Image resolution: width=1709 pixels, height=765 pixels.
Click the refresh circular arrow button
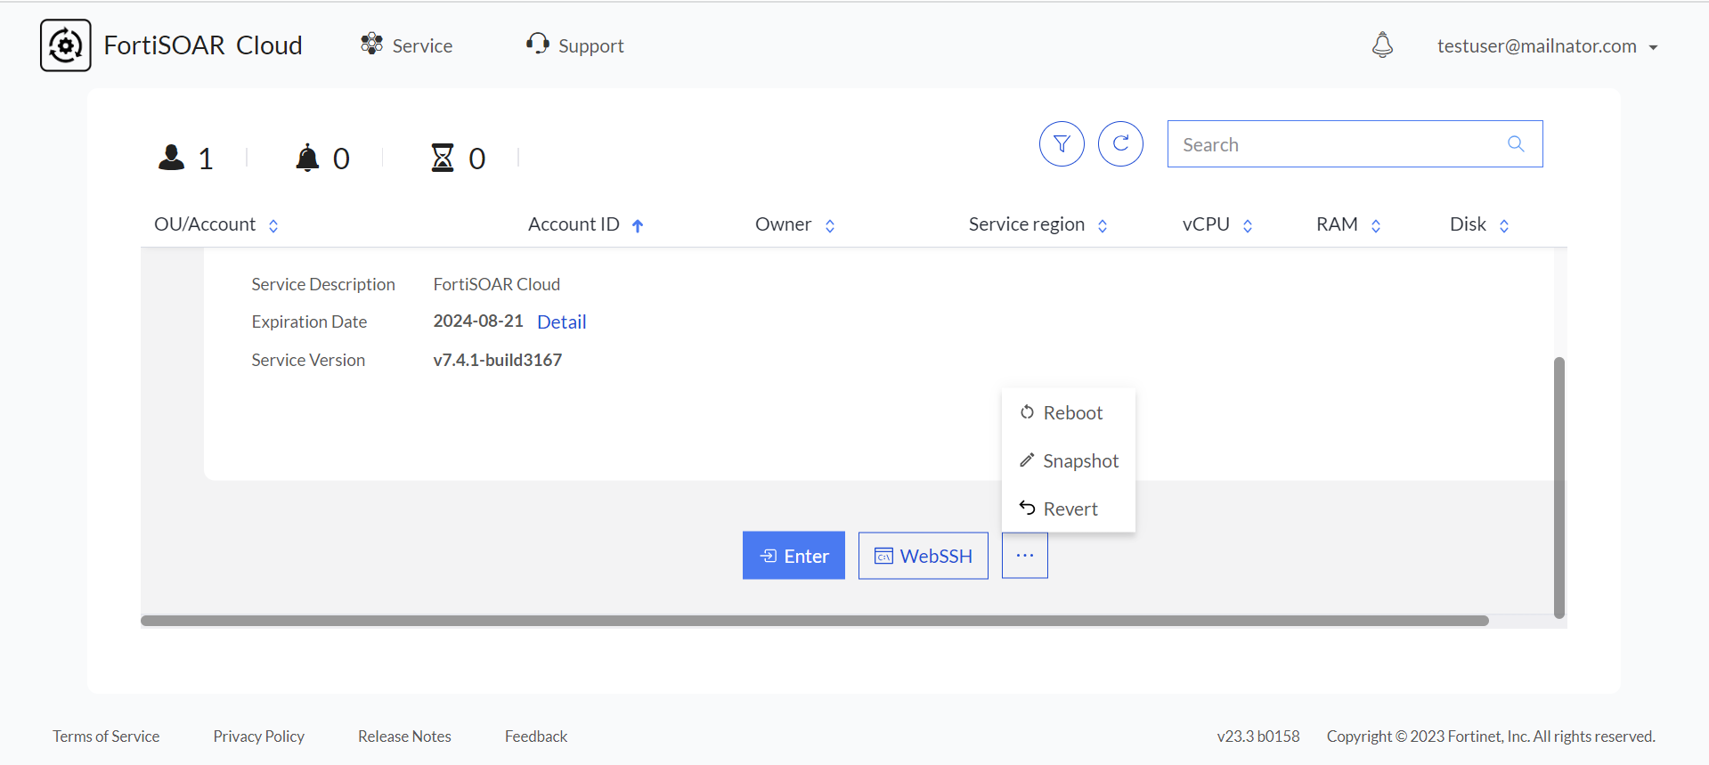(1120, 143)
